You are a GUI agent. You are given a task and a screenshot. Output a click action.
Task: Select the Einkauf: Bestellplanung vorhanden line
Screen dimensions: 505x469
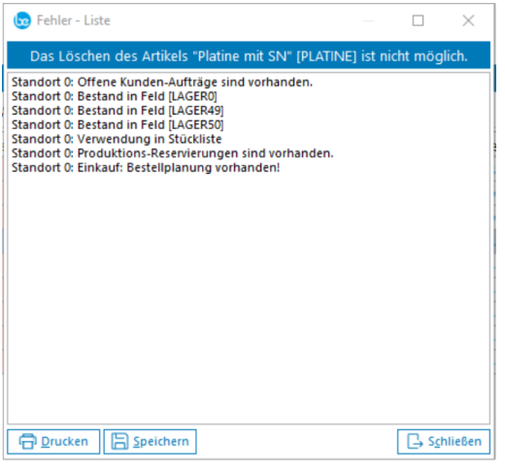coord(146,168)
